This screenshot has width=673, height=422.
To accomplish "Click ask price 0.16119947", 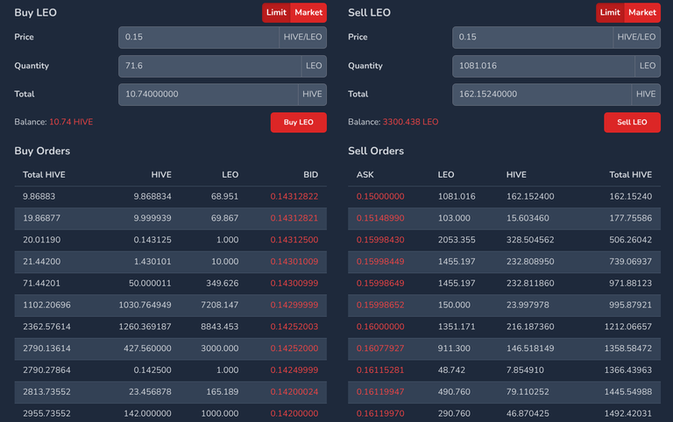I will [380, 391].
